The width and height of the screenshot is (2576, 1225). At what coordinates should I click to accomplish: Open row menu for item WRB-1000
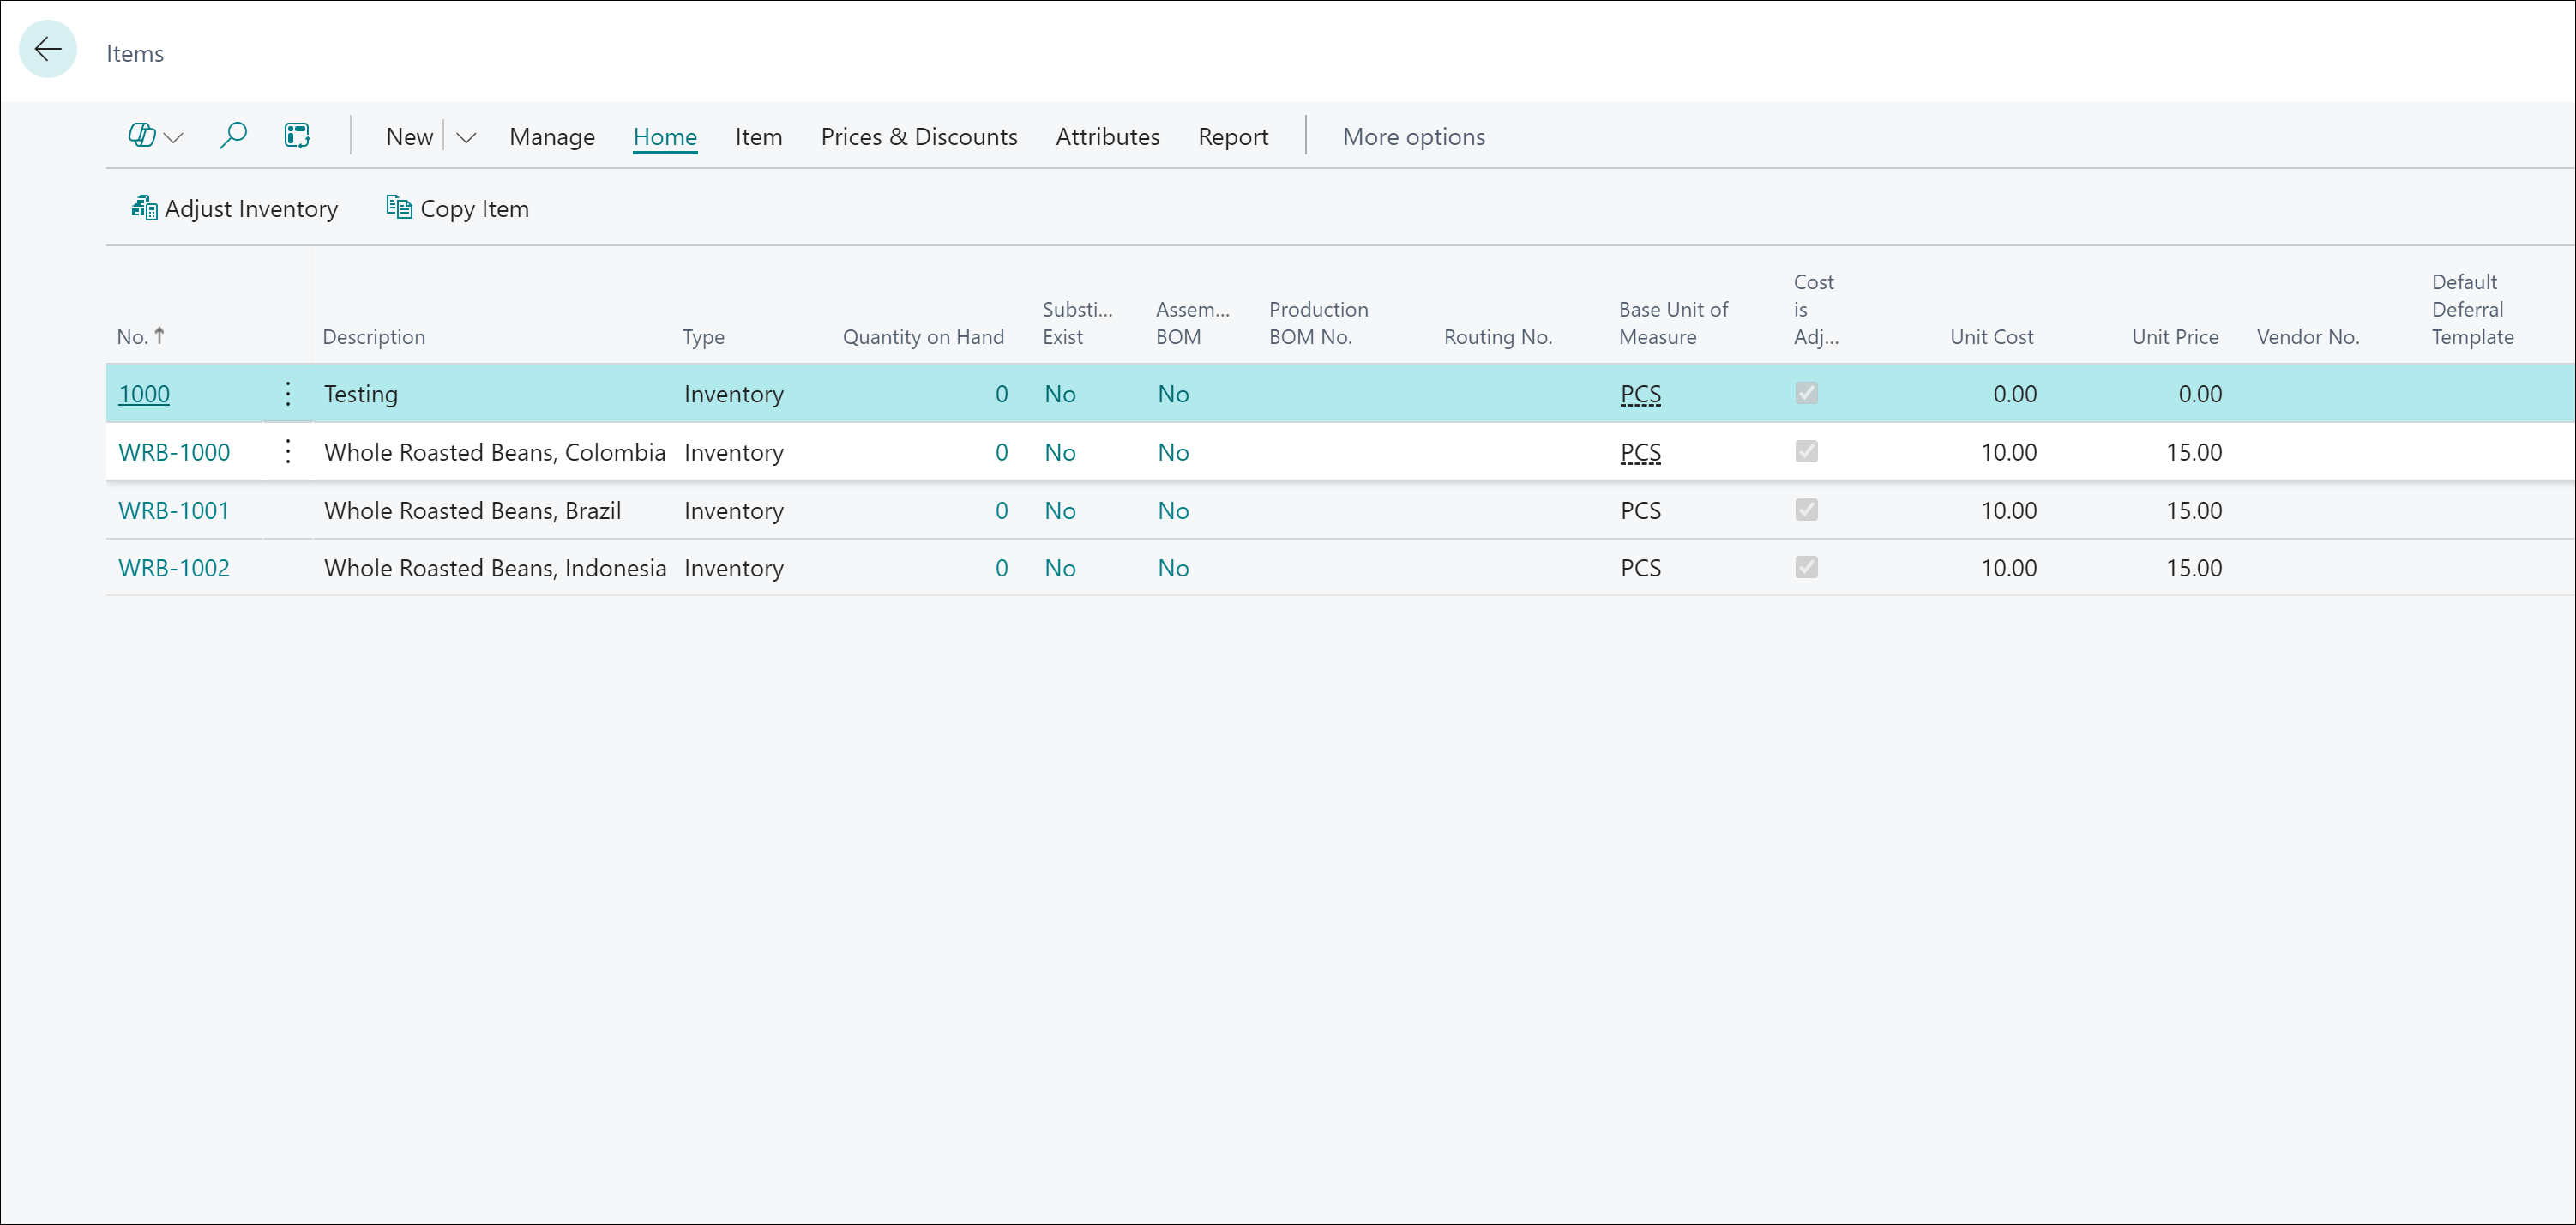tap(288, 451)
